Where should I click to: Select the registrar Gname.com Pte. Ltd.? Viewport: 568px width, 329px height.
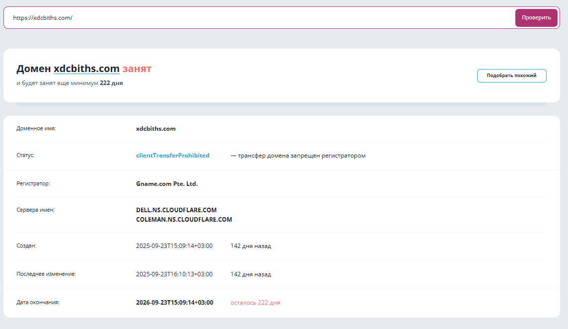click(x=167, y=183)
